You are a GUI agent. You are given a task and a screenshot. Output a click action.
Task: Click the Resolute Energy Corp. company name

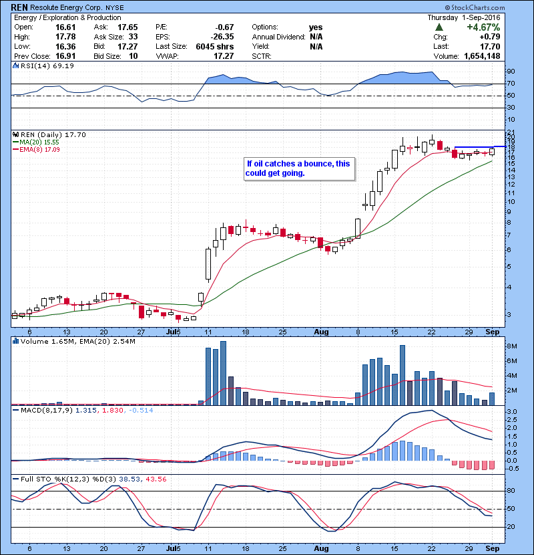(x=66, y=7)
